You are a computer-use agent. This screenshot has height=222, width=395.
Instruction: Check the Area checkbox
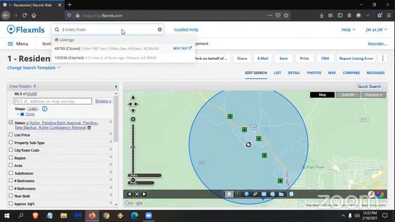(10, 165)
